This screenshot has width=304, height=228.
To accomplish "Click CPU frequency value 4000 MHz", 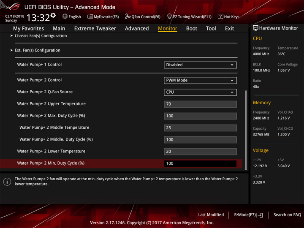I will tap(261, 54).
